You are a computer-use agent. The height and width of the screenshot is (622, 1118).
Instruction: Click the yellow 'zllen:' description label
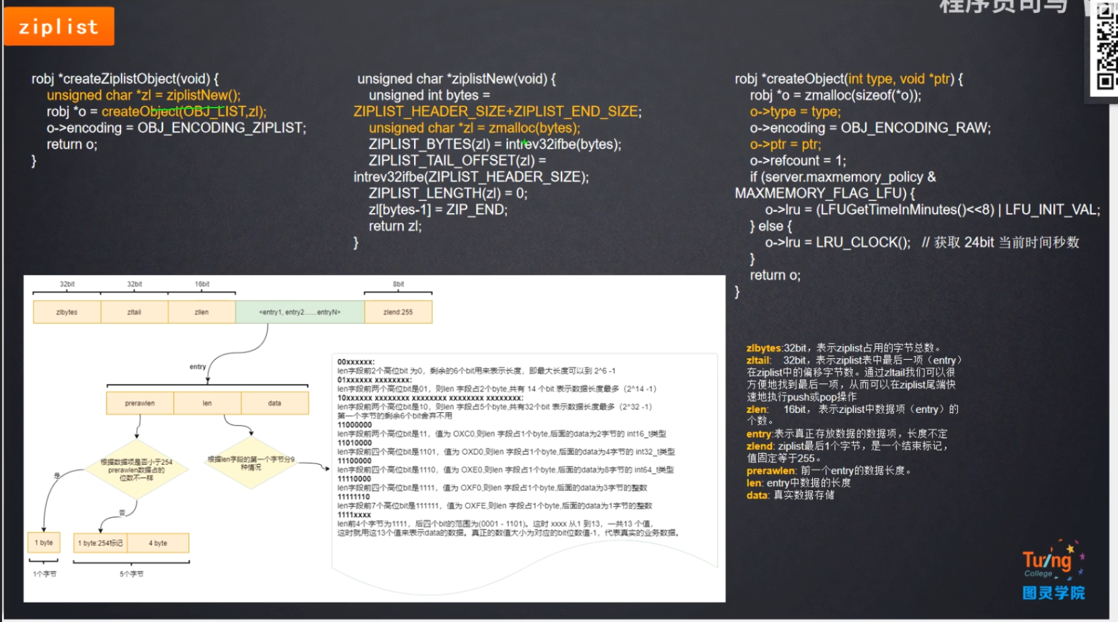point(757,410)
